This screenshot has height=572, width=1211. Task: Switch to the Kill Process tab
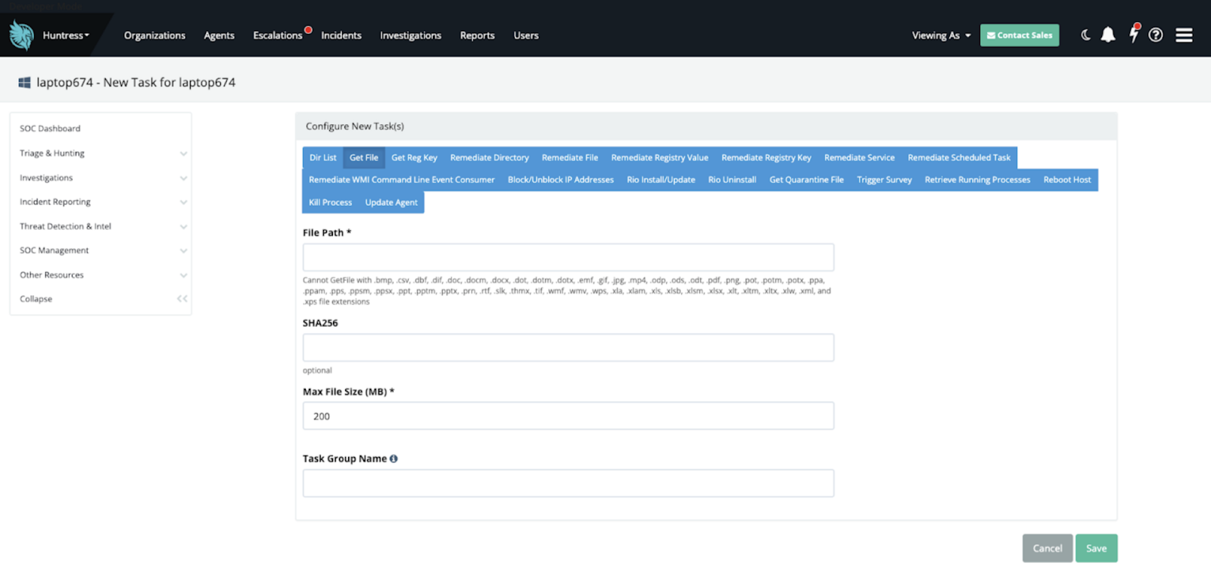tap(330, 202)
